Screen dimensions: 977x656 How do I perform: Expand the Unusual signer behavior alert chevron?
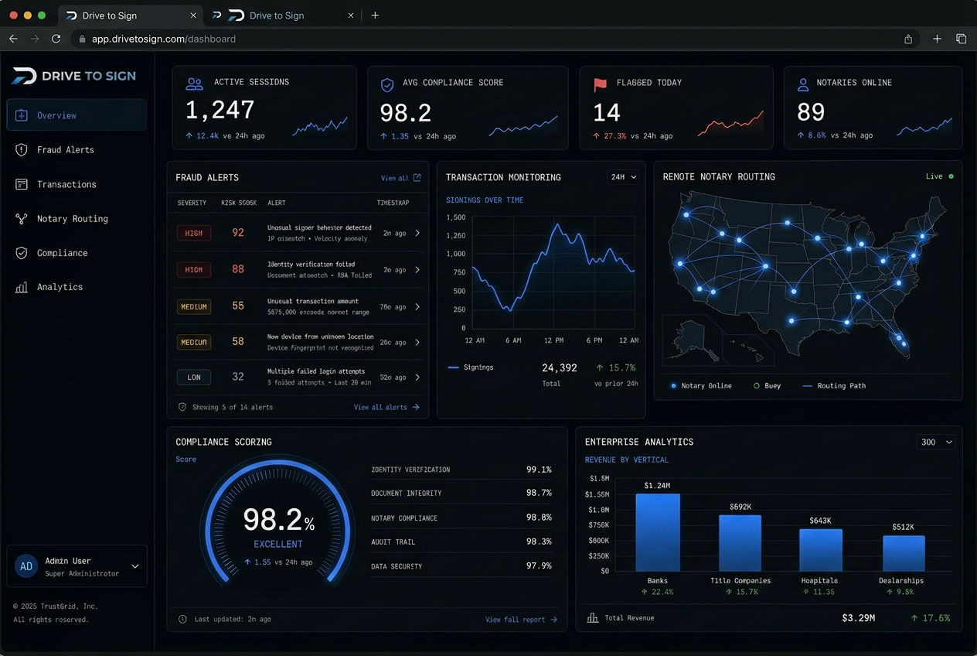point(417,233)
